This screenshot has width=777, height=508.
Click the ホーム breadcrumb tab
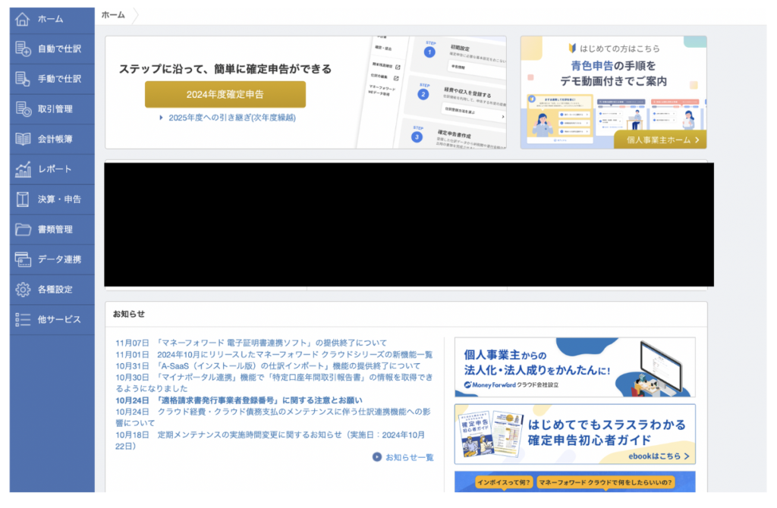113,14
